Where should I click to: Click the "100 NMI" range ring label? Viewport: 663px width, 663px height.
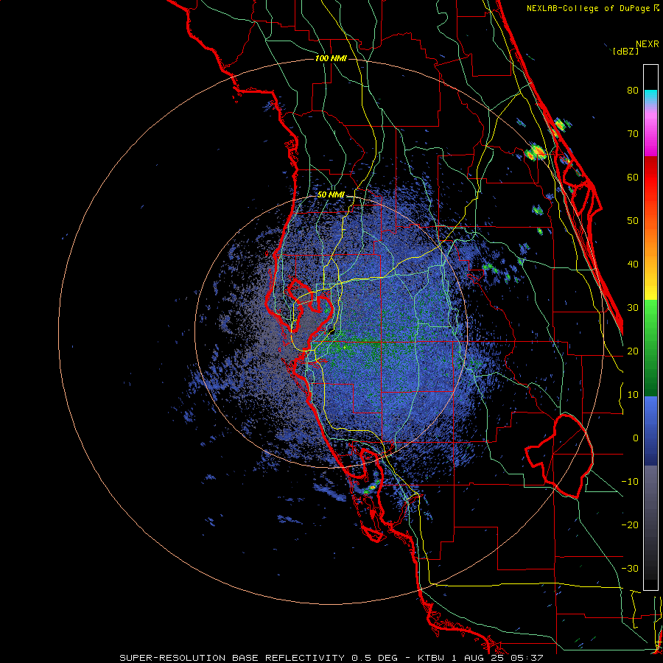pyautogui.click(x=331, y=58)
